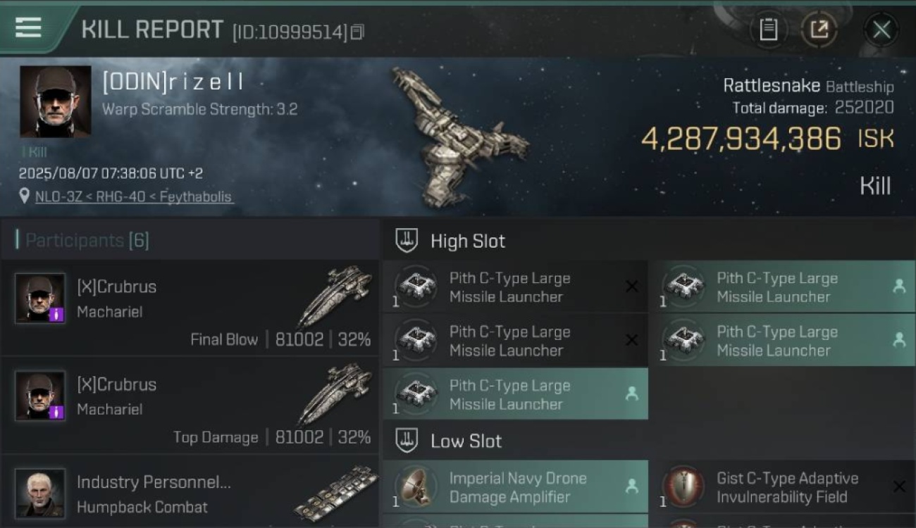Click the Humpback Combat ship icon
Viewport: 916px width, 528px height.
[335, 492]
